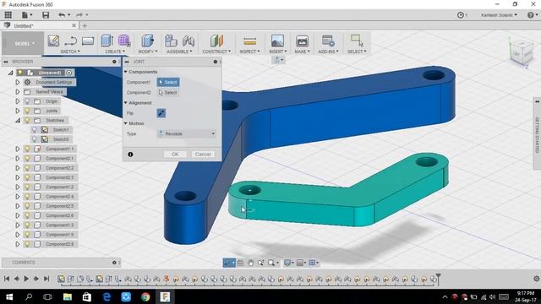Collapse the Alignment section in Joint dialog
Viewport: 541px width, 304px height.
pos(126,103)
